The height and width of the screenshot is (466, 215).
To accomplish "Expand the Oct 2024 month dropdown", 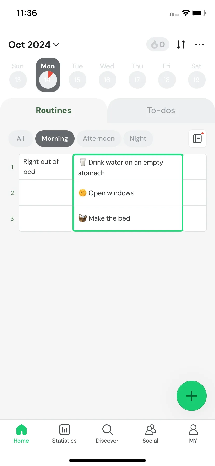I will coord(34,45).
